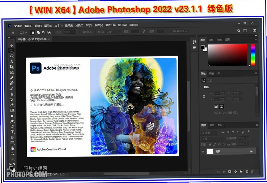The width and height of the screenshot is (267, 183).
Task: Select the Zoom tool
Action: (x=12, y=154)
